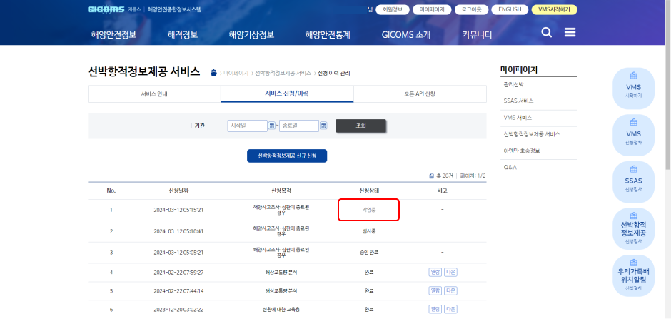
Task: Click the VMS 시작하기 quick-link bubble
Action: pos(633,88)
